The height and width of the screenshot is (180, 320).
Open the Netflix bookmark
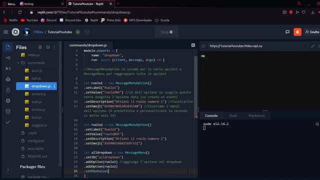tap(11, 20)
